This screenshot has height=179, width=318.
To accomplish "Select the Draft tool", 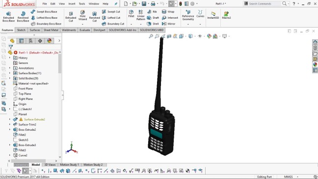I will point(153,18).
